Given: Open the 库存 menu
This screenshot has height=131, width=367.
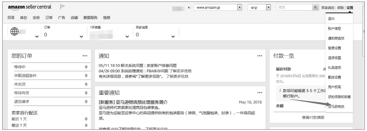Looking at the screenshot, I should click(24, 18).
